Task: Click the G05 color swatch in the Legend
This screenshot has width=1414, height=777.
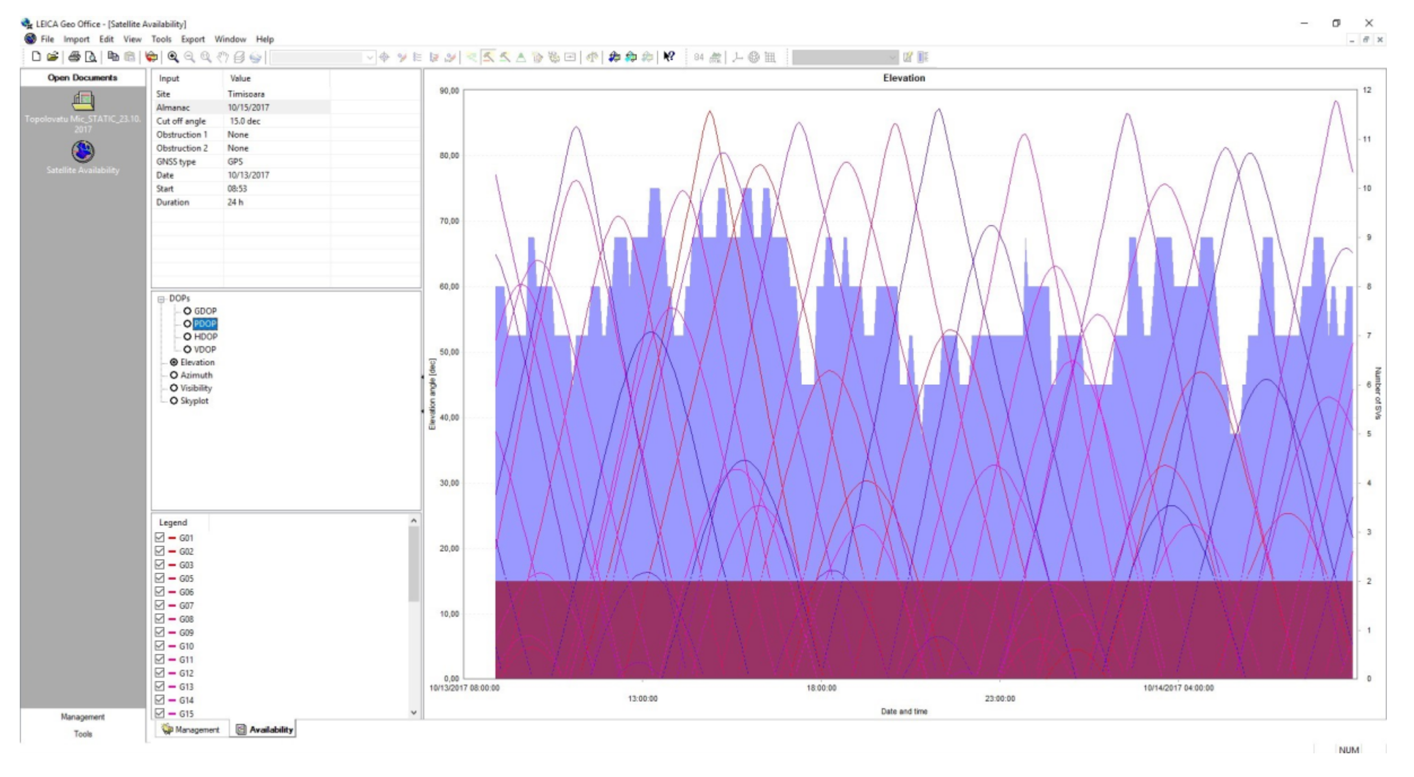Action: [172, 578]
